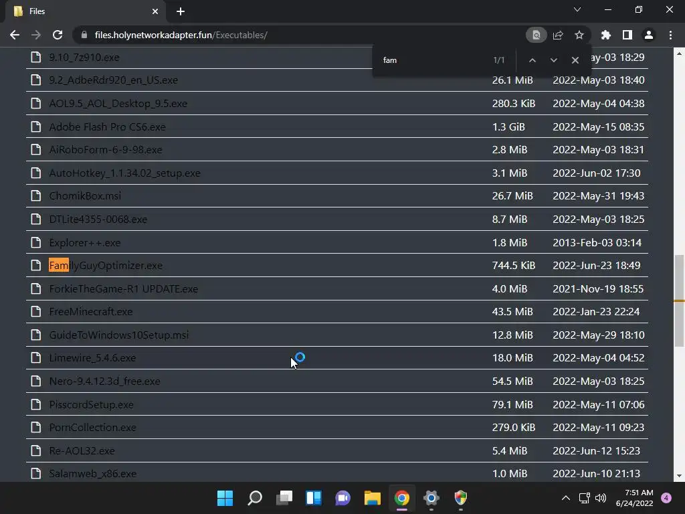
Task: Click the find-in-page icon in address bar
Action: click(x=536, y=35)
